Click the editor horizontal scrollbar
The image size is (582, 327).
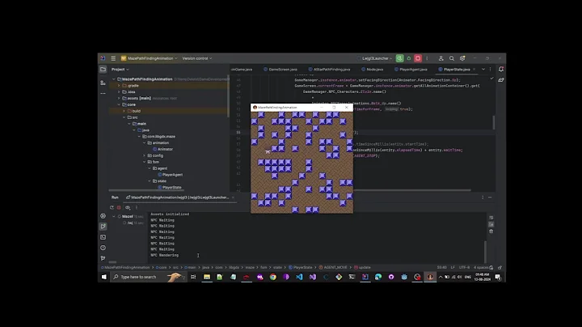(412, 190)
